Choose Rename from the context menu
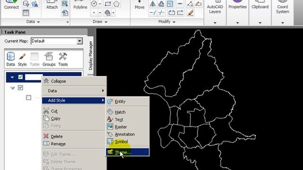 point(74,144)
